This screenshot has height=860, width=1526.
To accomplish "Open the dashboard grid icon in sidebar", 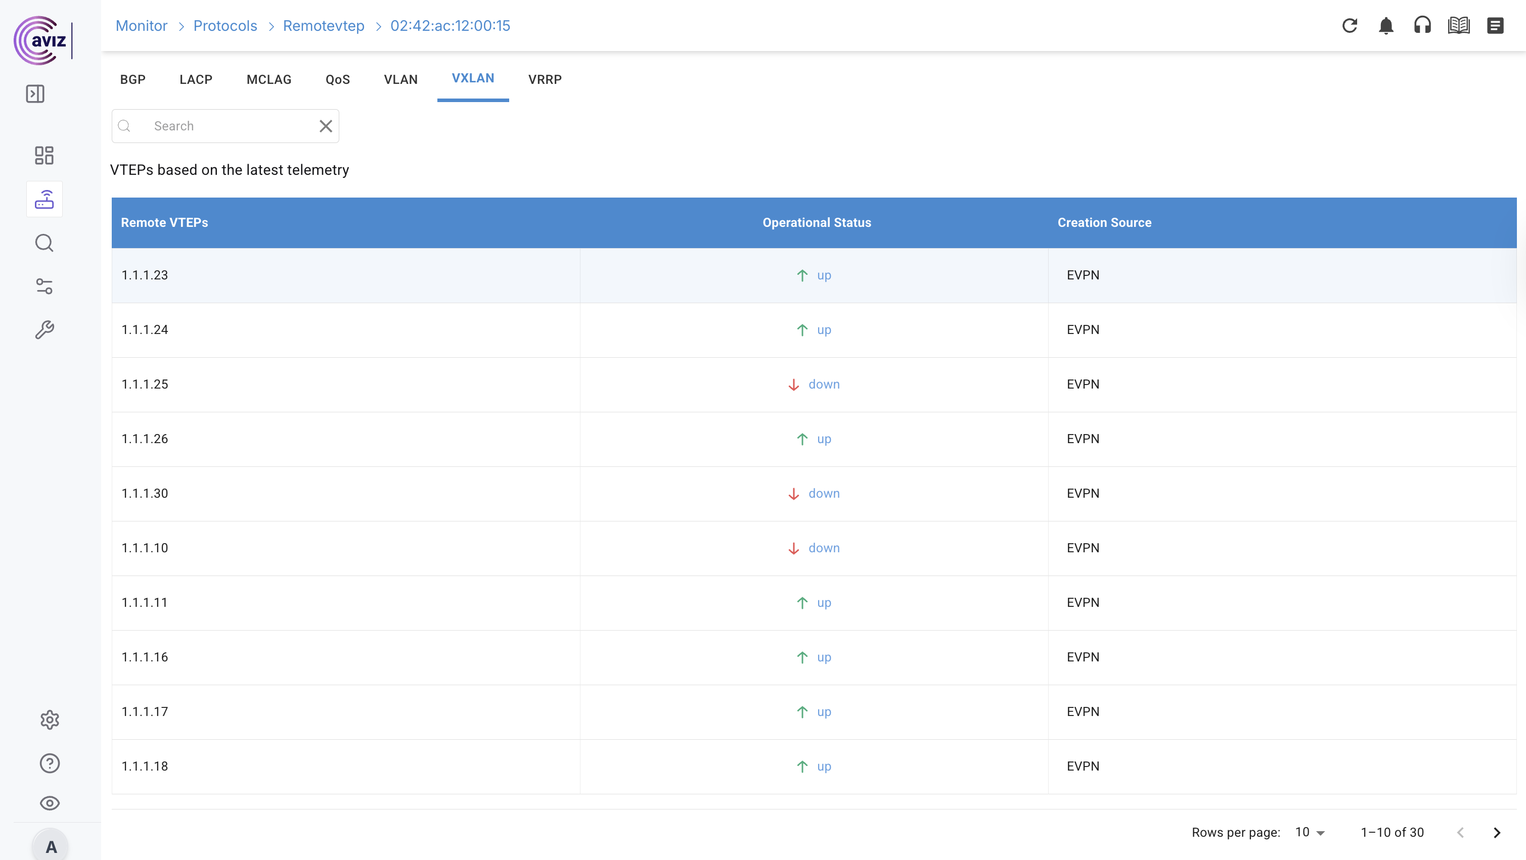I will coord(44,155).
